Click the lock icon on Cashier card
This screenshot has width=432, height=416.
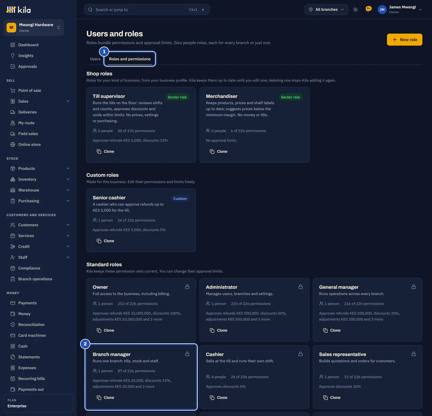click(x=301, y=354)
